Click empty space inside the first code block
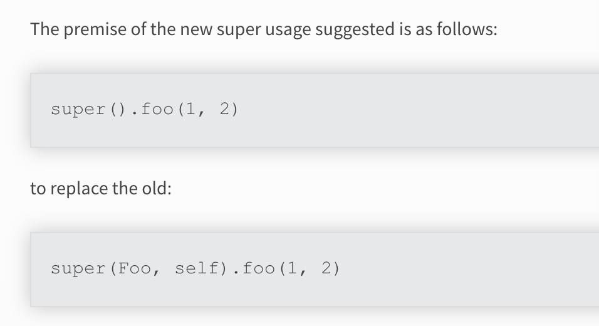Viewport: 599px width, 326px height. (x=407, y=110)
